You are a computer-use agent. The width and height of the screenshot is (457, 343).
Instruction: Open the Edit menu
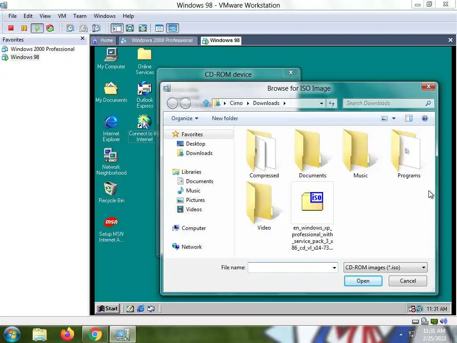[28, 16]
